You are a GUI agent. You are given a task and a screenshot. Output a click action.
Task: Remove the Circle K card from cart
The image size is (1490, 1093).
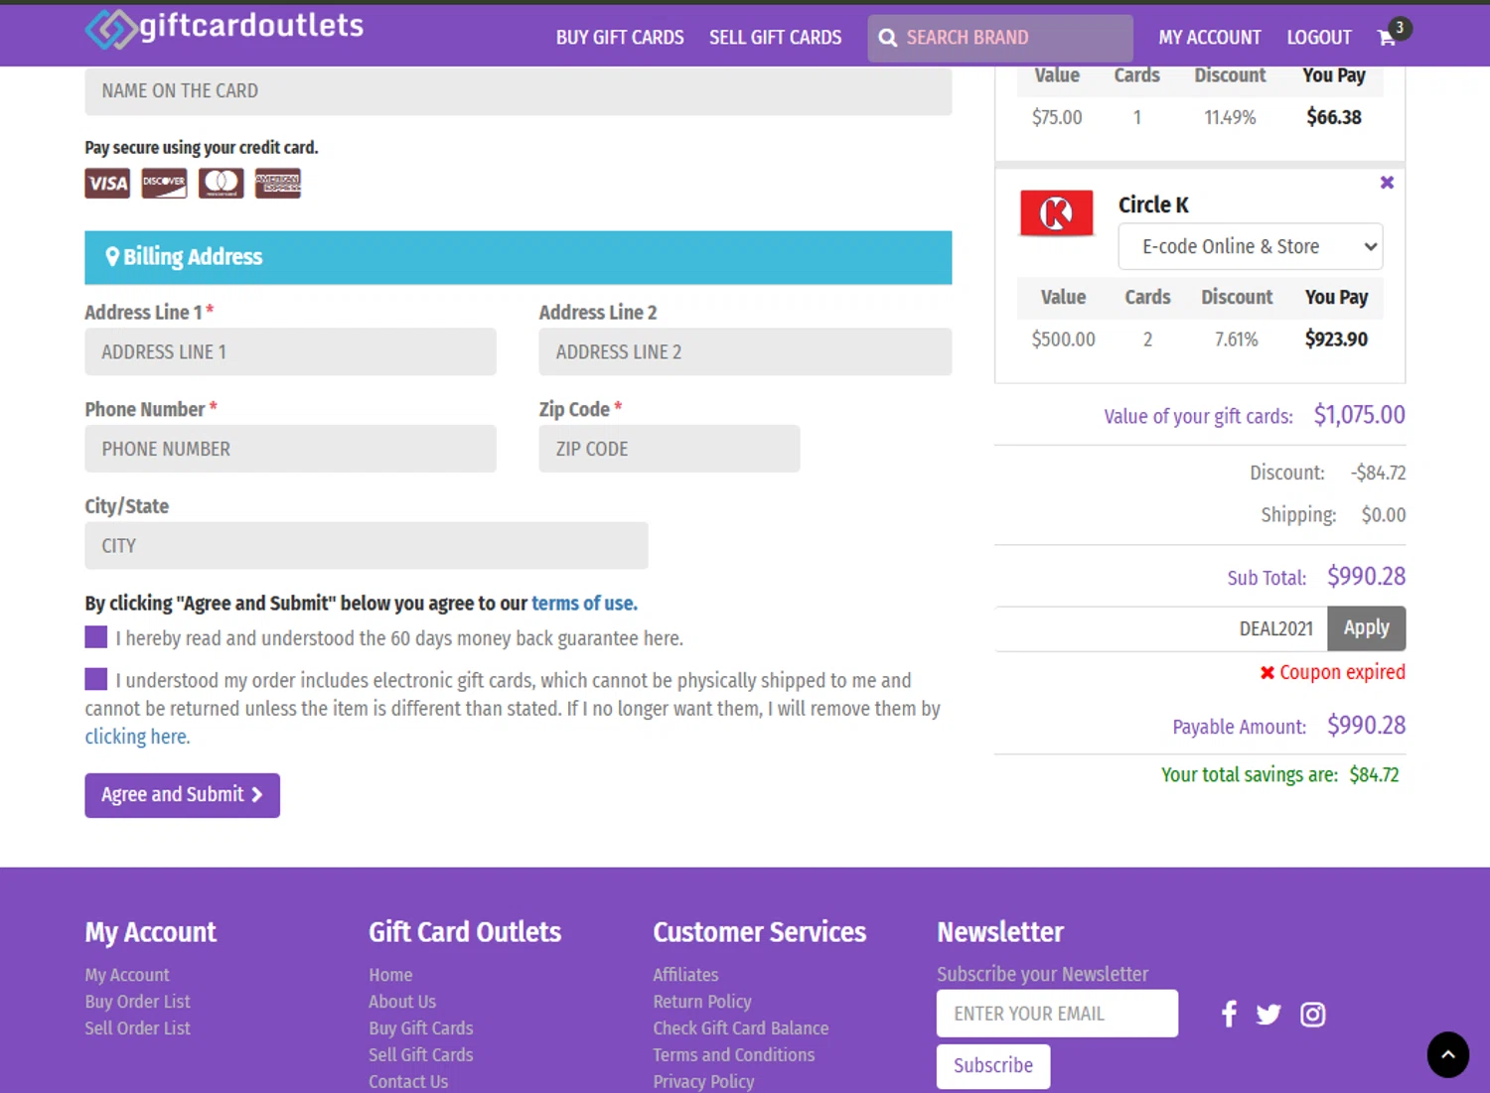pos(1387,183)
